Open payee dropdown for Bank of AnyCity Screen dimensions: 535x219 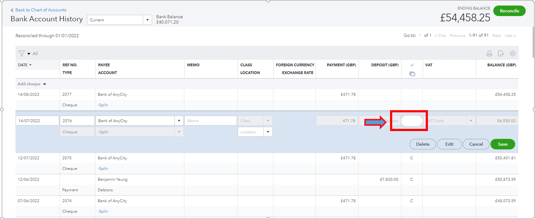[x=178, y=121]
